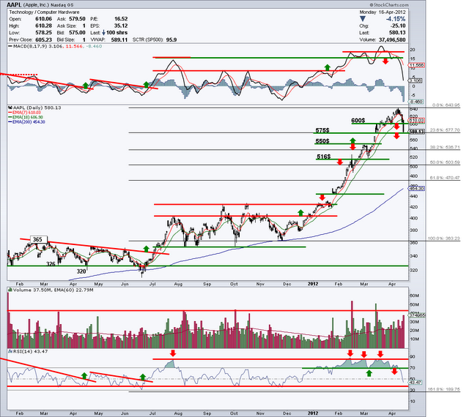
Task: Click the EPS value 35.12
Action: (121, 26)
